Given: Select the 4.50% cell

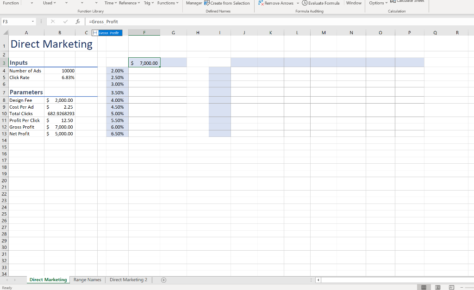Looking at the screenshot, I should [117, 107].
